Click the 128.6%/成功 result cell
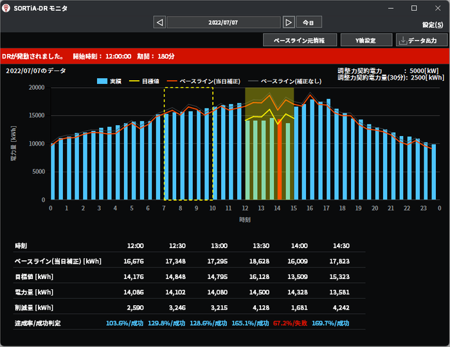450x347 pixels. [x=208, y=323]
